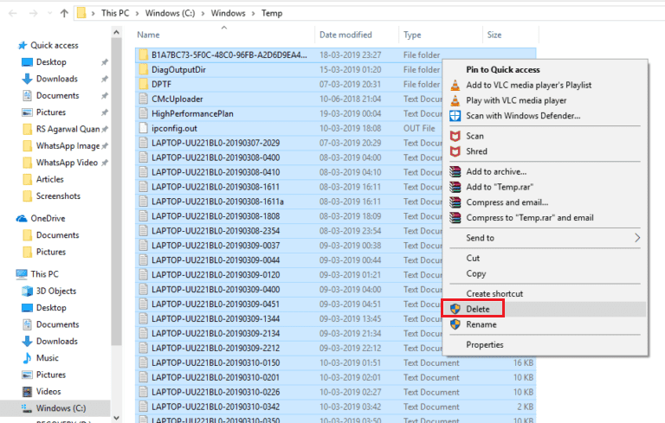Open pinned Downloads under Quick access
Viewport: 665px width, 423px height.
coord(57,79)
